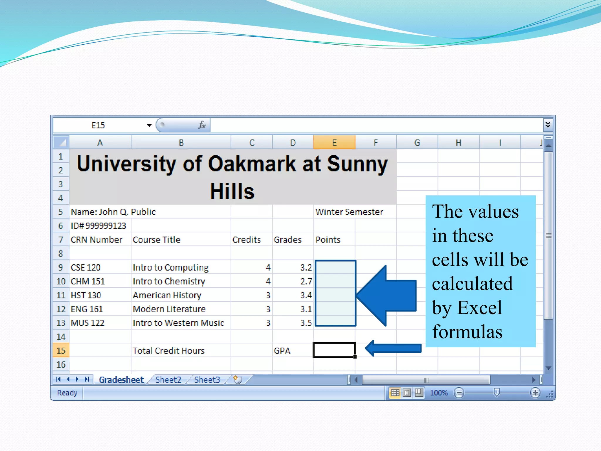601x451 pixels.
Task: Go to last sheet navigation arrow
Action: point(87,379)
